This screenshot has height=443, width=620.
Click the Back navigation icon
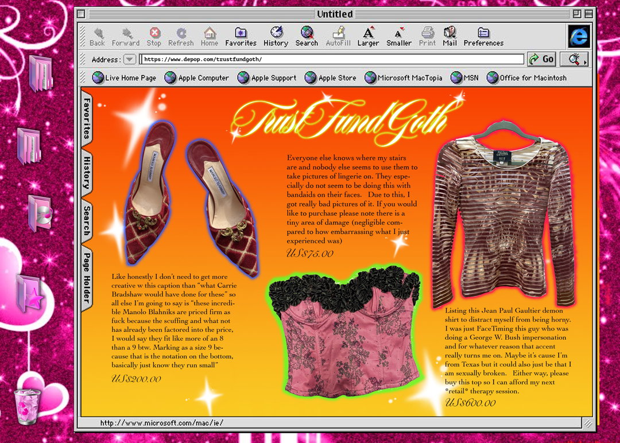(97, 36)
